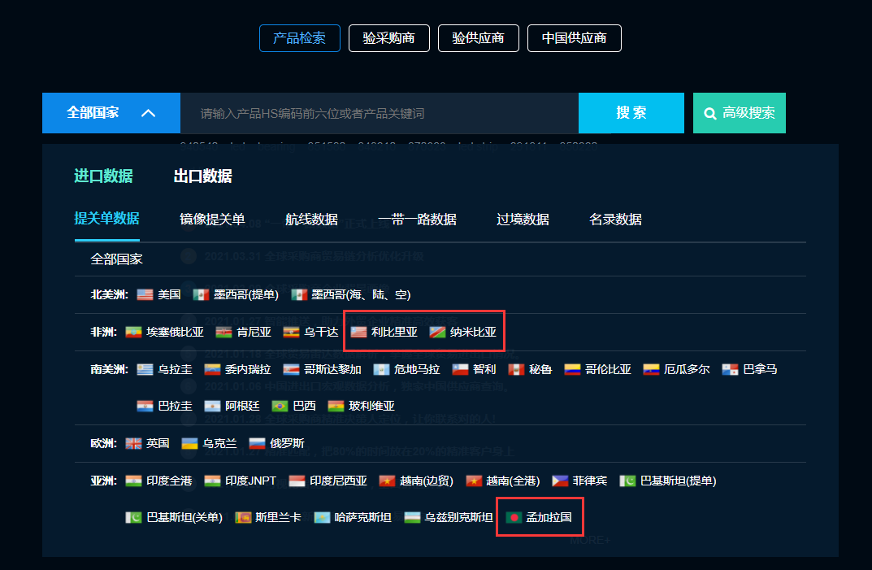Open the 名录数据 tab
This screenshot has width=872, height=570.
(615, 220)
